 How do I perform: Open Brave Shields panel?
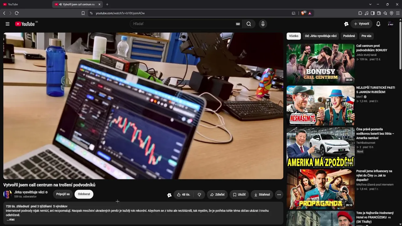click(303, 13)
